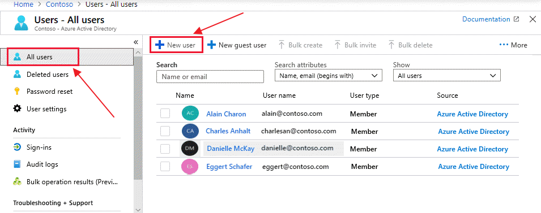Select the checkbox for Alain Charon
The height and width of the screenshot is (213, 541).
coord(165,113)
